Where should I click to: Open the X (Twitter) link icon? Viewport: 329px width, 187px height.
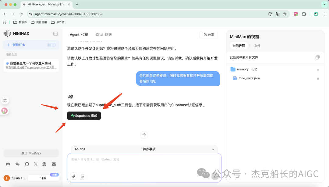click(x=36, y=164)
